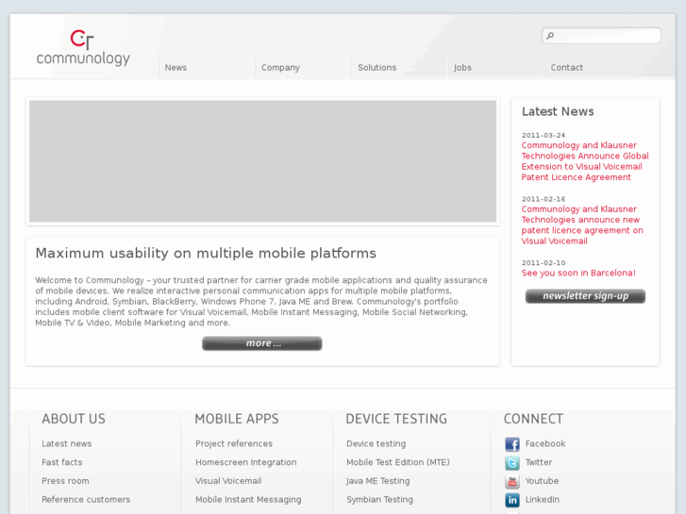
Task: Click the CONNECT heading
Action: [x=533, y=419]
